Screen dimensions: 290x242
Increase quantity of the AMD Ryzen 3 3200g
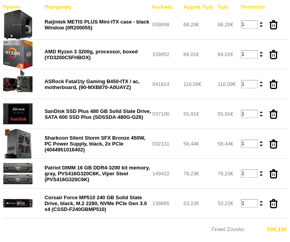click(x=261, y=53)
